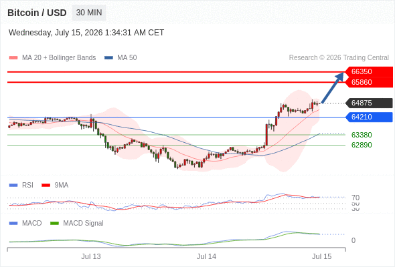Click the MACD blue legend swatch
Screen dimensions: 395x267
pyautogui.click(x=13, y=224)
